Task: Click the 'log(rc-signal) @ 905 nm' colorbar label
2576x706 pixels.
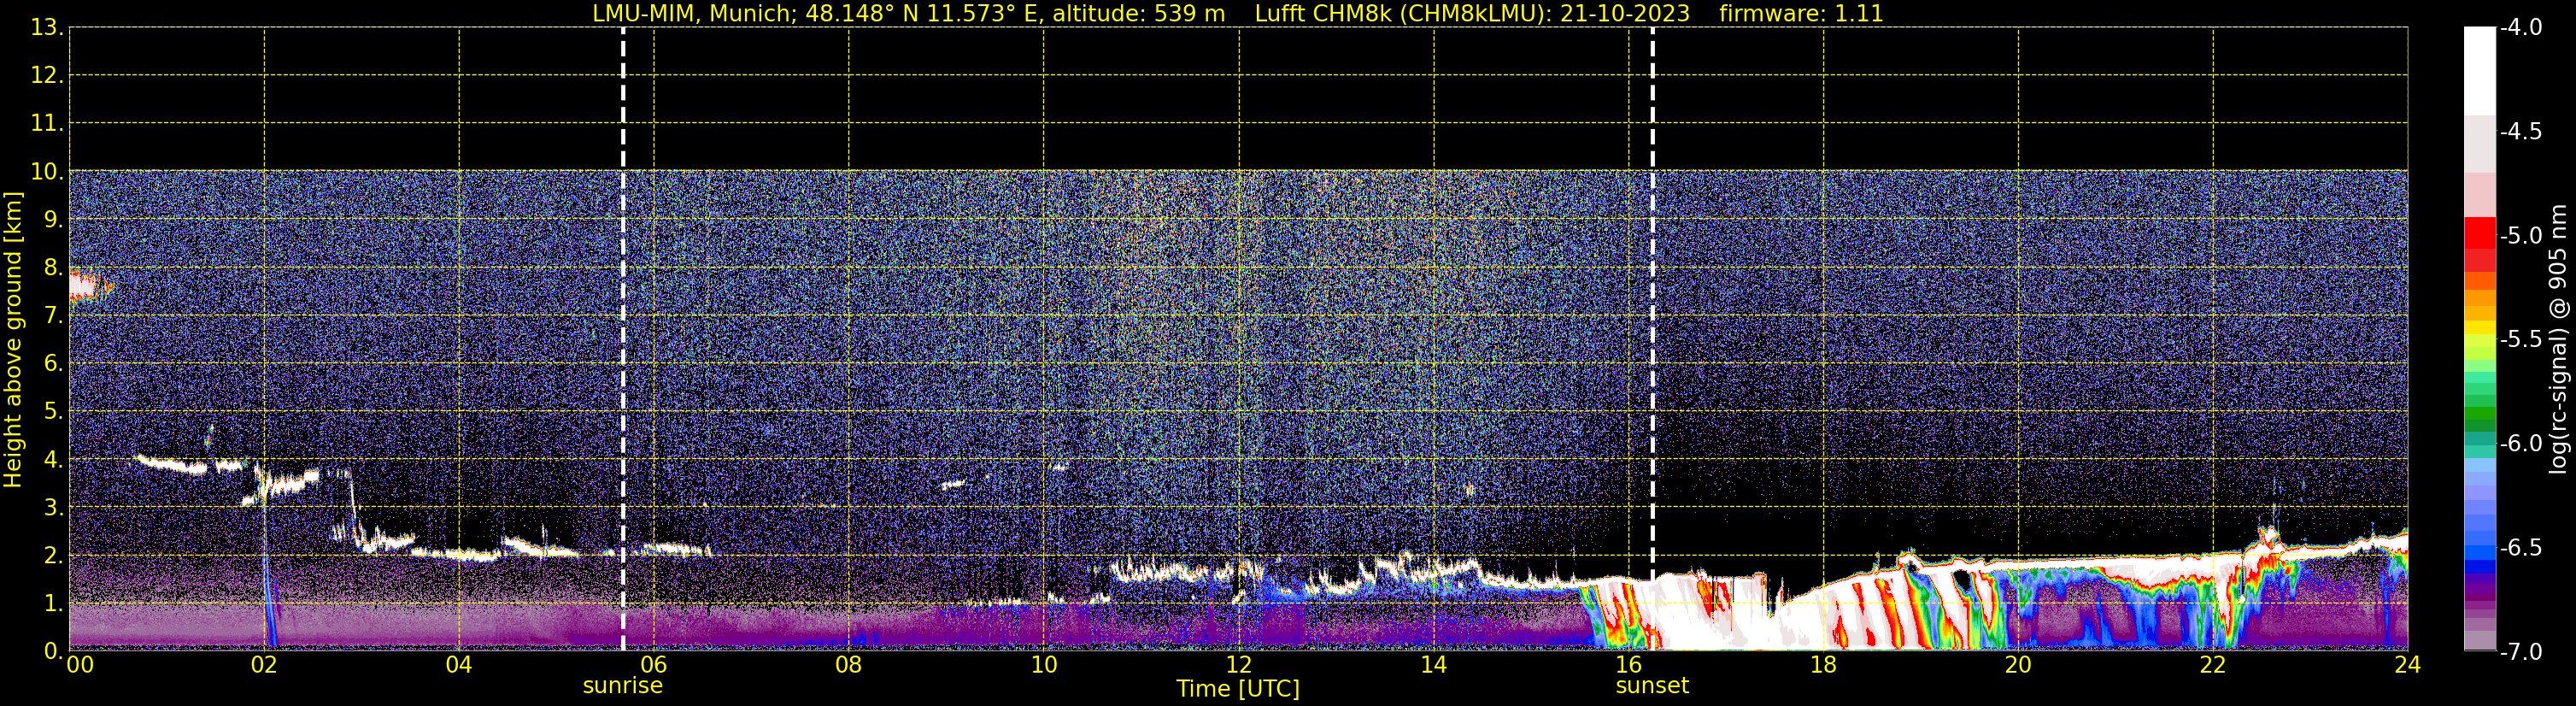Action: pos(2558,339)
